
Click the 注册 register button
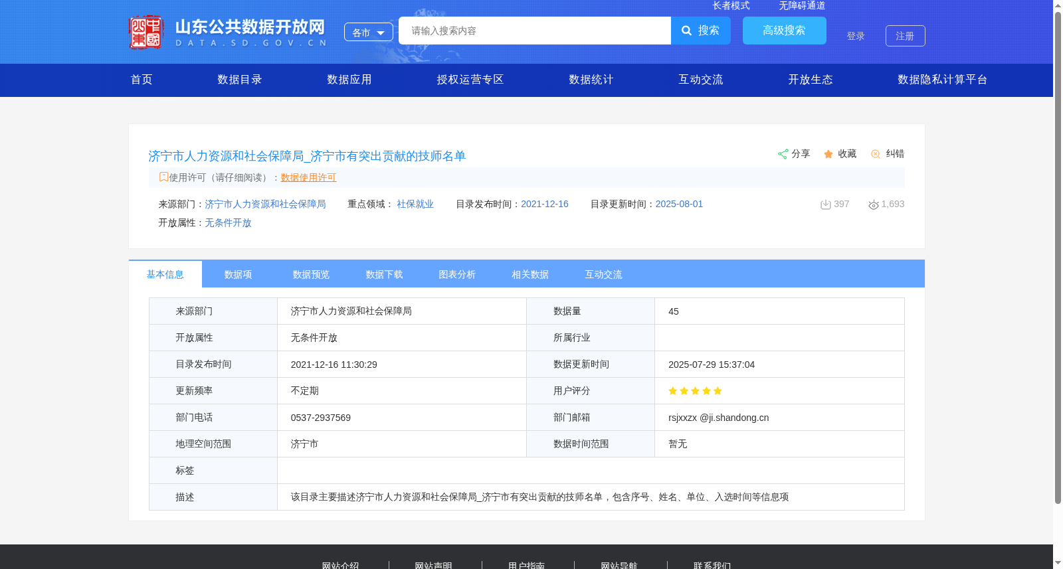point(906,36)
